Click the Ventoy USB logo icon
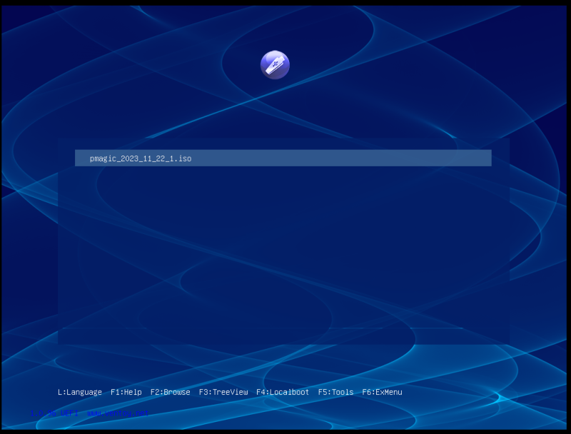The height and width of the screenshot is (434, 571). coord(275,65)
